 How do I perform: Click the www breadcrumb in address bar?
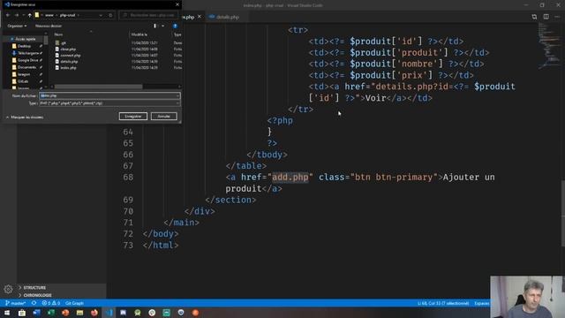(49, 15)
